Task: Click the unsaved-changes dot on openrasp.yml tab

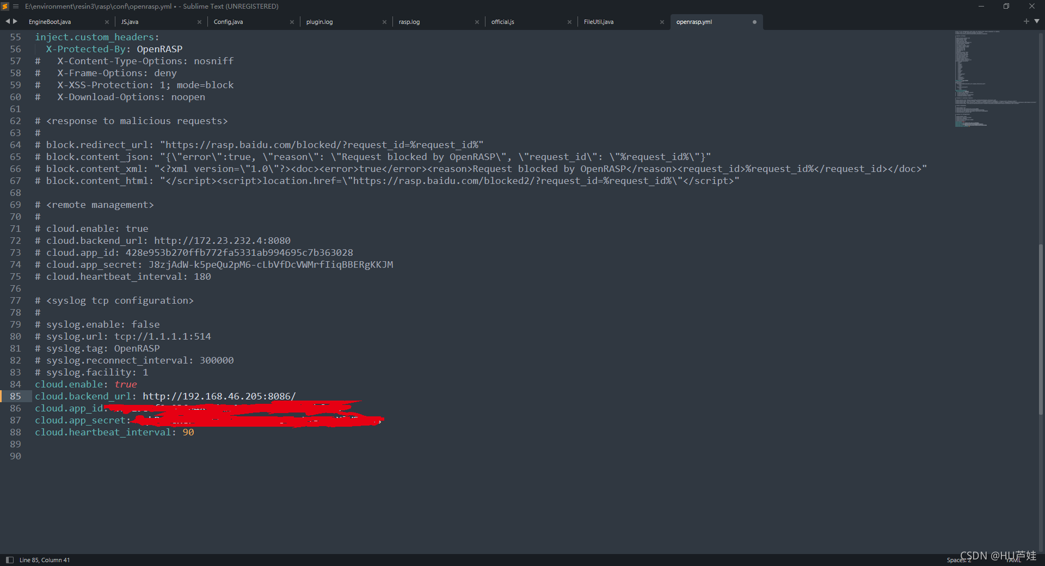Action: pos(754,22)
